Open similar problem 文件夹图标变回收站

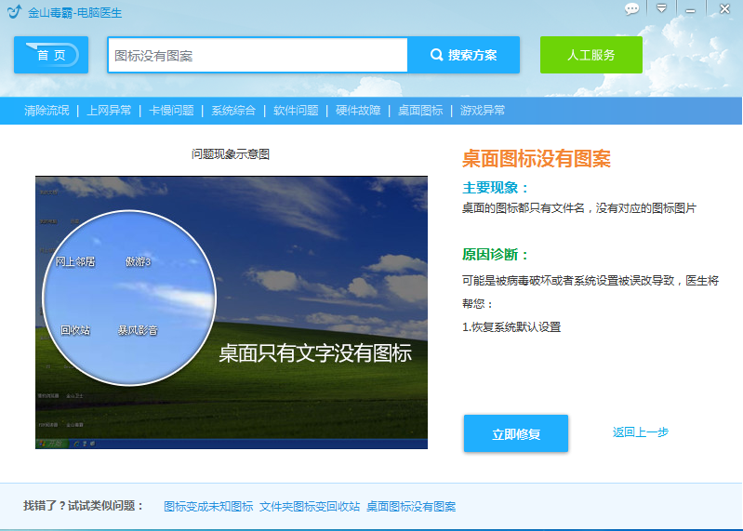310,507
